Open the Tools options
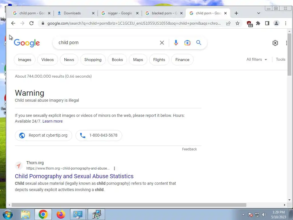This screenshot has width=293, height=220. point(280,60)
